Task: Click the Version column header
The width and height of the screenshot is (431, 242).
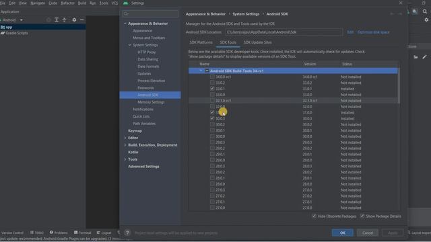Action: [310, 64]
